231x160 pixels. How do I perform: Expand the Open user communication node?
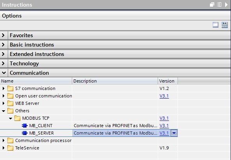[4, 96]
